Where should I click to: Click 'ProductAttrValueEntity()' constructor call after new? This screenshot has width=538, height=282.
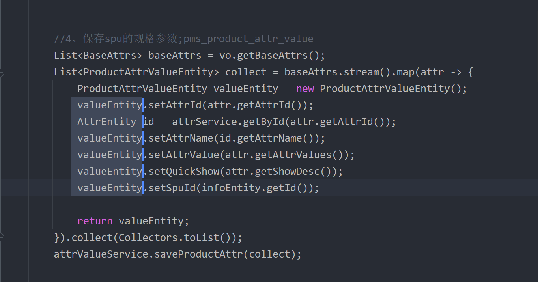(x=390, y=88)
